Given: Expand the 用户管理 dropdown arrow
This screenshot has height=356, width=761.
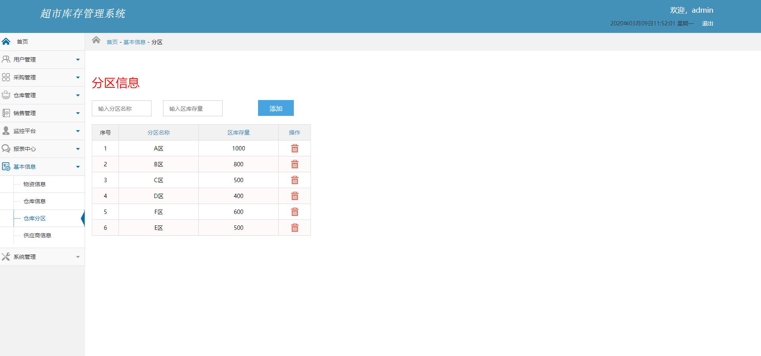Looking at the screenshot, I should click(78, 60).
